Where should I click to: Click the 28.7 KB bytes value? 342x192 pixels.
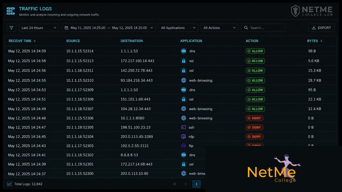[x=315, y=80]
